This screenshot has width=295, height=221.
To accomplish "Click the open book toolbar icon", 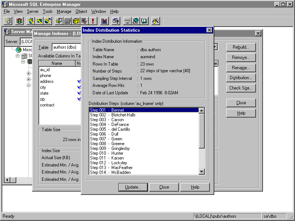I will pos(144,21).
